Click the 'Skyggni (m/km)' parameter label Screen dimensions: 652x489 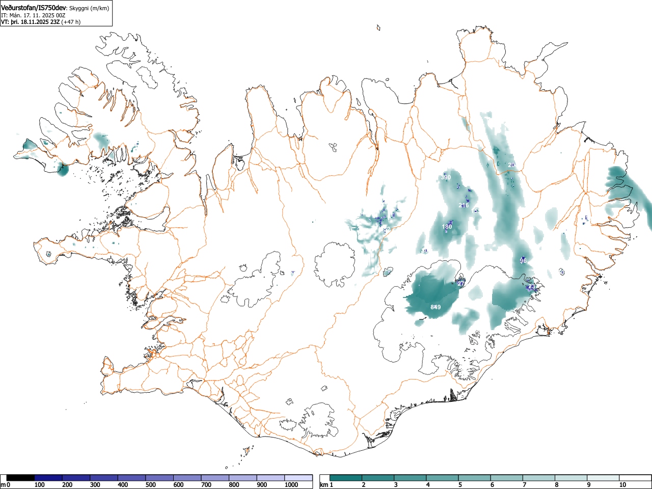89,9
